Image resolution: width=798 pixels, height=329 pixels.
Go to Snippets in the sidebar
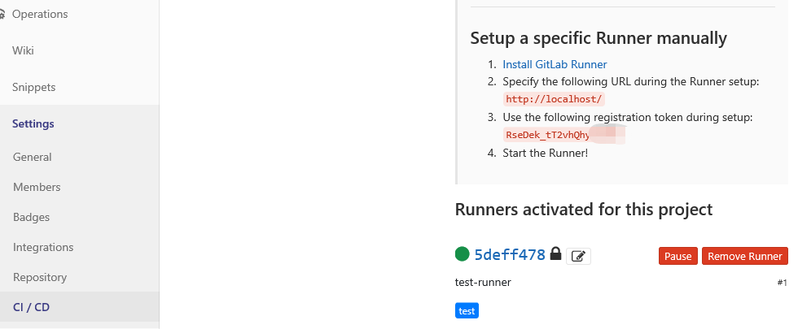tap(33, 88)
